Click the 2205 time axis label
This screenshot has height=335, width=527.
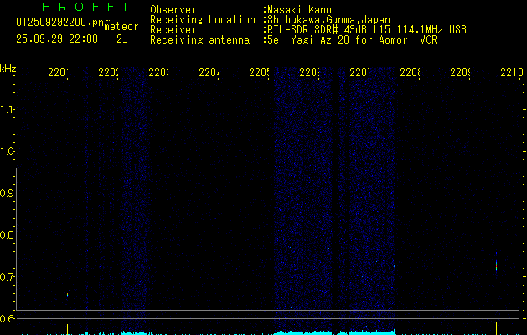click(x=259, y=72)
